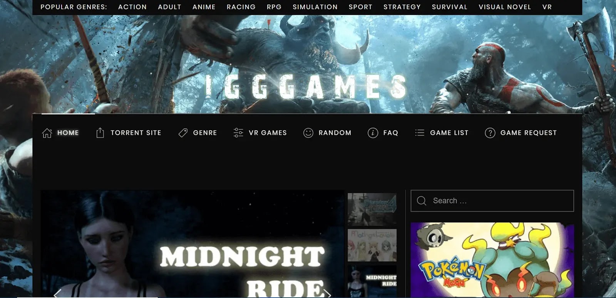Click the Game List lines icon
The image size is (616, 298).
(x=420, y=133)
